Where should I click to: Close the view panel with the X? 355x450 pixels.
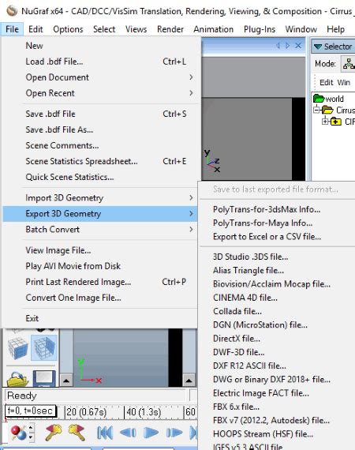[298, 45]
